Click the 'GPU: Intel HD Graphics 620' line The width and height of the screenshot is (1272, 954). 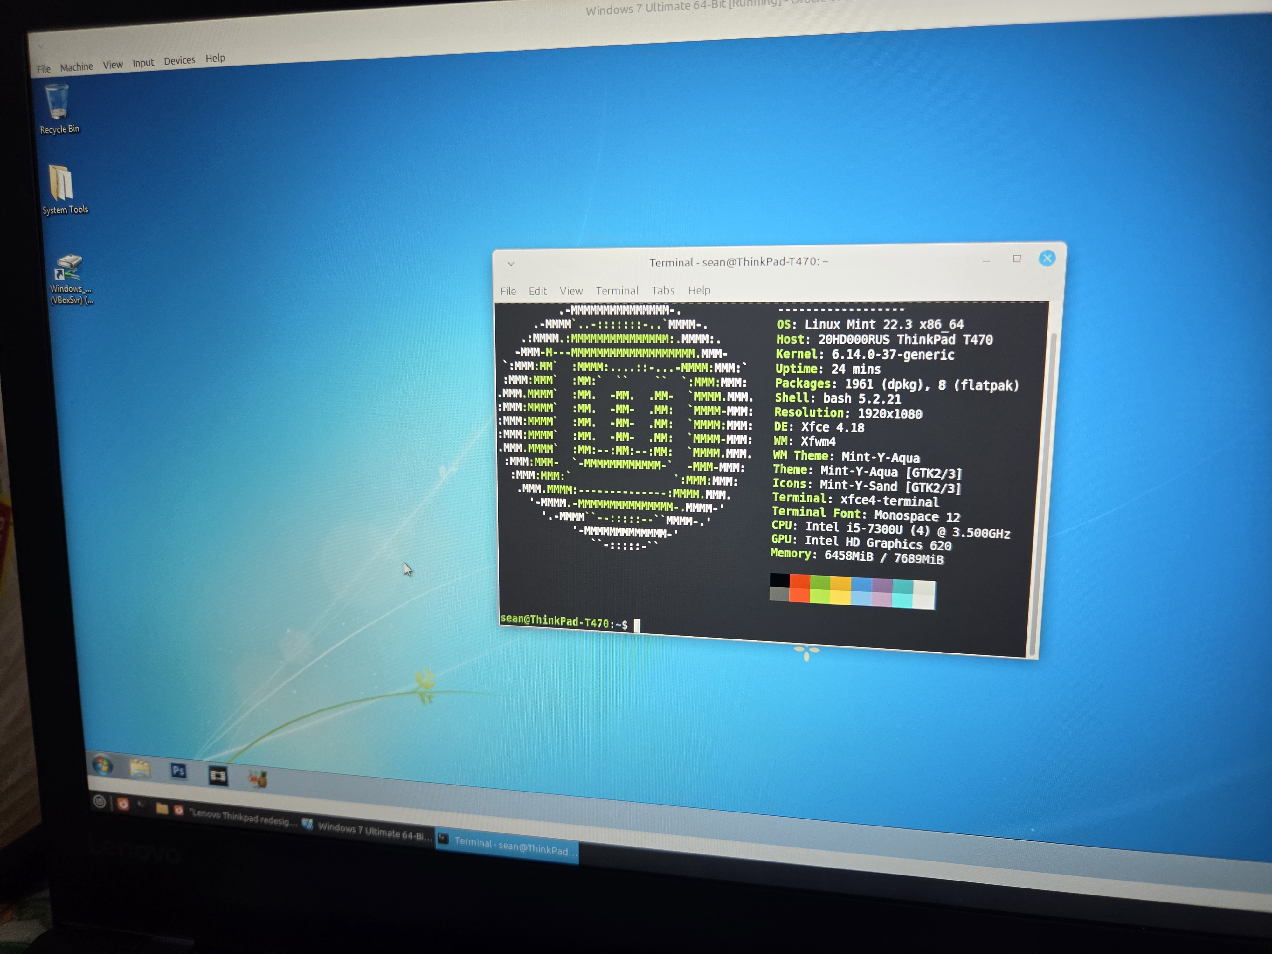point(861,542)
